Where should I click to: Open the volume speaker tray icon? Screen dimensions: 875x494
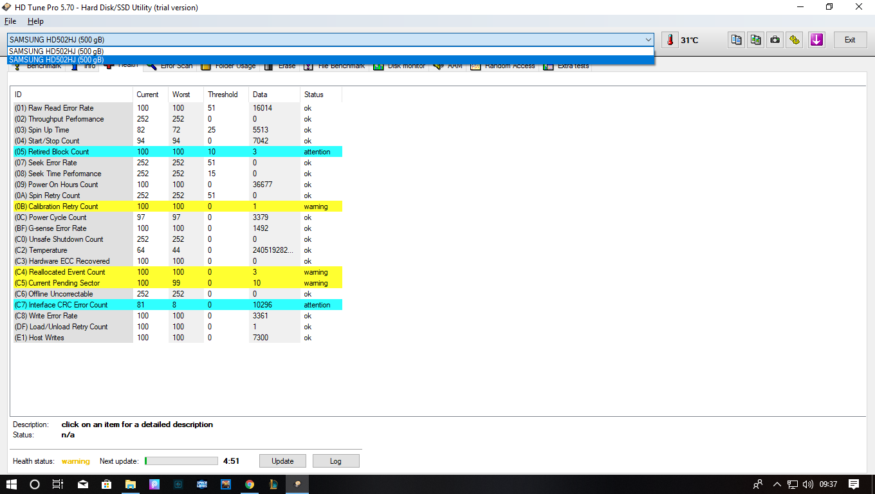[x=807, y=484]
